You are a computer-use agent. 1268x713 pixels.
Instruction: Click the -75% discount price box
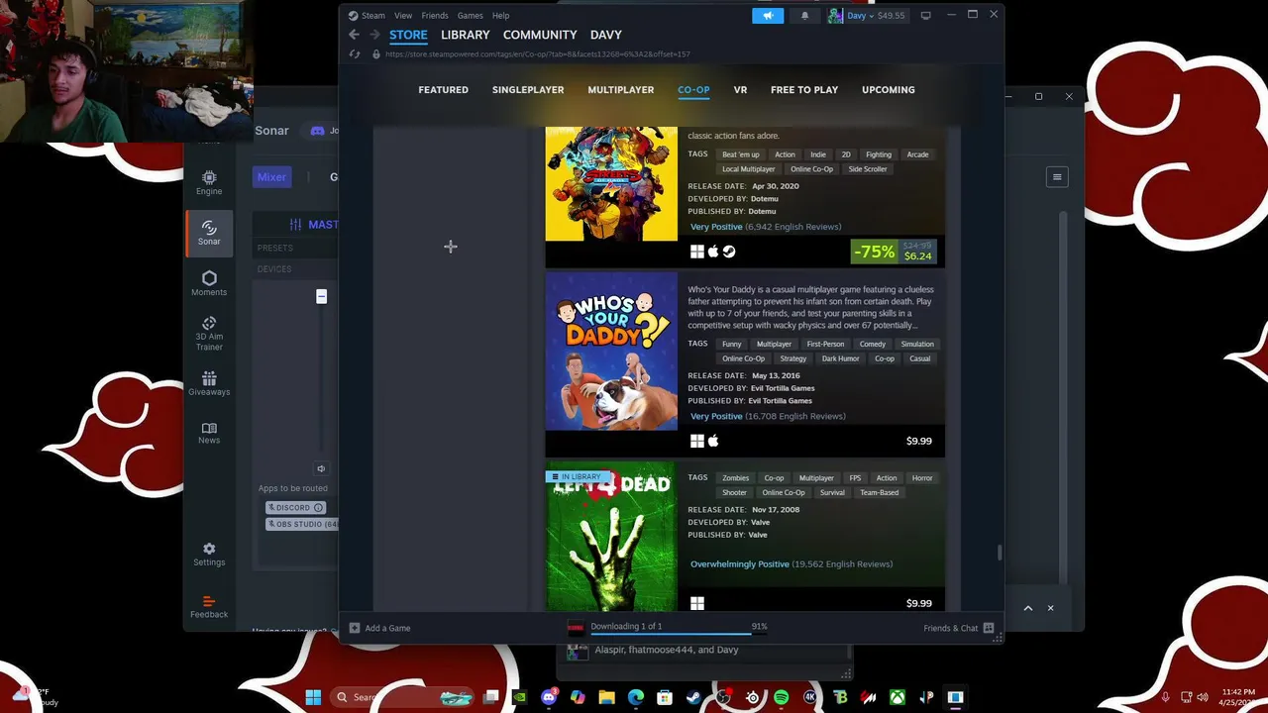(x=894, y=252)
